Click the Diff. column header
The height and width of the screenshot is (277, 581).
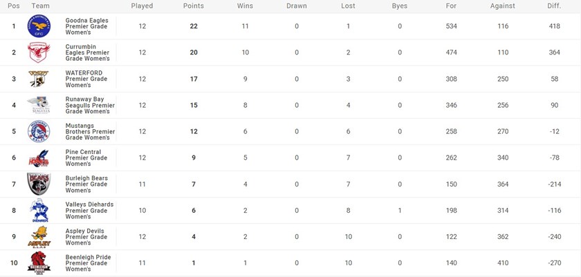click(x=554, y=6)
